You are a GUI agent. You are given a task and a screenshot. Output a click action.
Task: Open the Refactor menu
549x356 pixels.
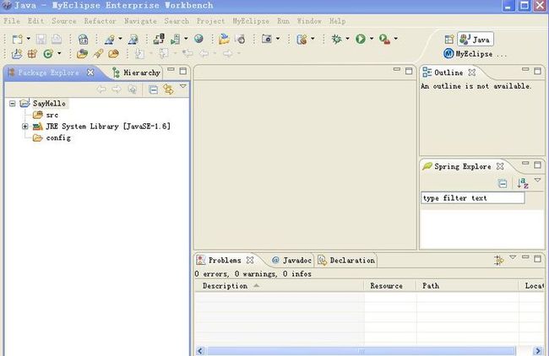click(101, 21)
